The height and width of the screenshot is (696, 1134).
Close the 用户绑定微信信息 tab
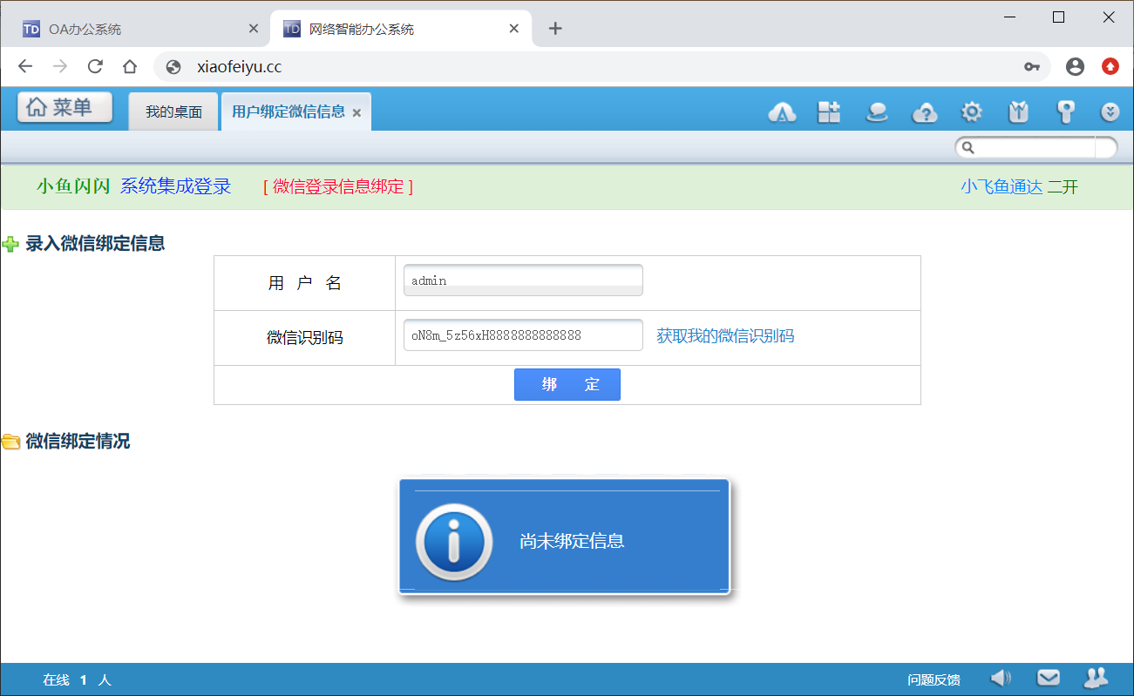click(356, 113)
